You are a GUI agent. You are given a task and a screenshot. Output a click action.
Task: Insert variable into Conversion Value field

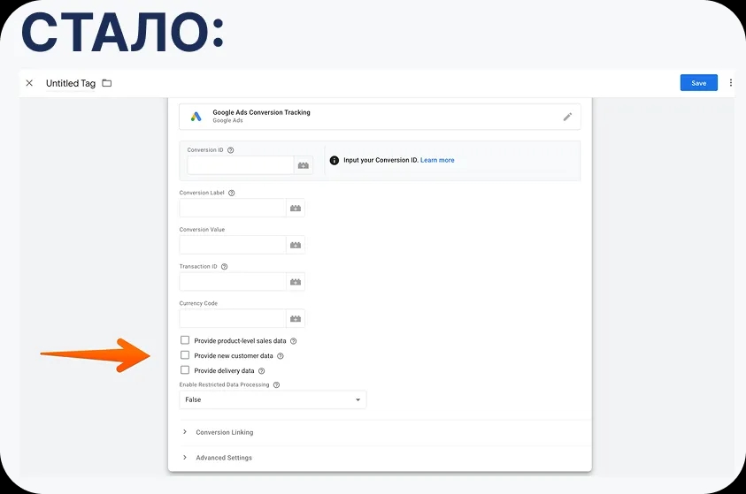(x=296, y=245)
